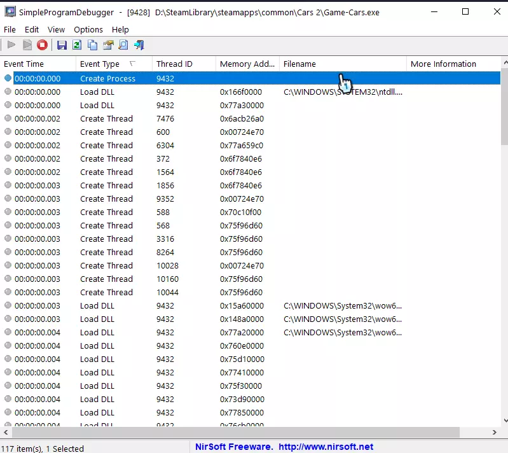
Task: Click the Start debugging play icon
Action: 11,45
